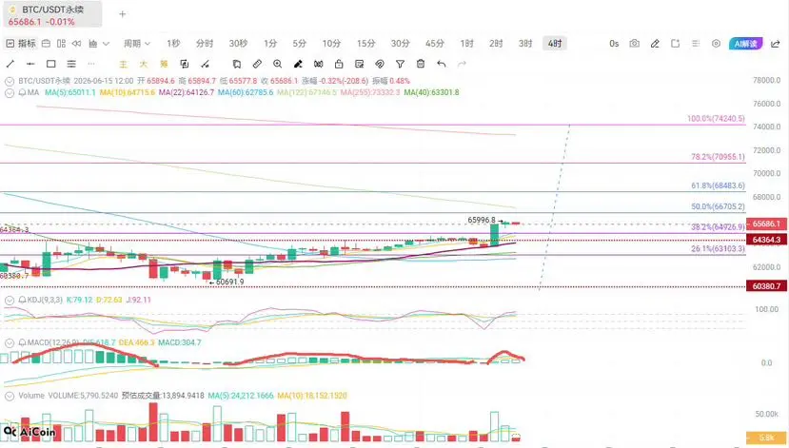
Task: Switch to the 5分 timeframe
Action: point(300,44)
